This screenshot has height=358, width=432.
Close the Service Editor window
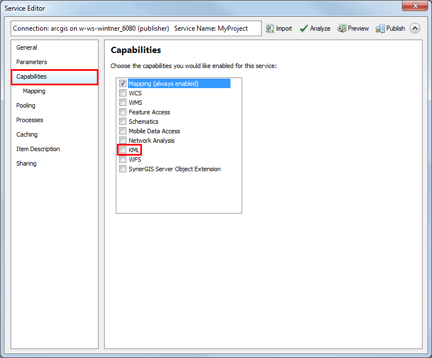tap(415, 6)
